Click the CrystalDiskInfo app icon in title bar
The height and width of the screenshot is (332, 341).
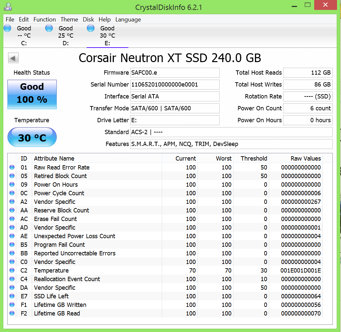tap(8, 6)
